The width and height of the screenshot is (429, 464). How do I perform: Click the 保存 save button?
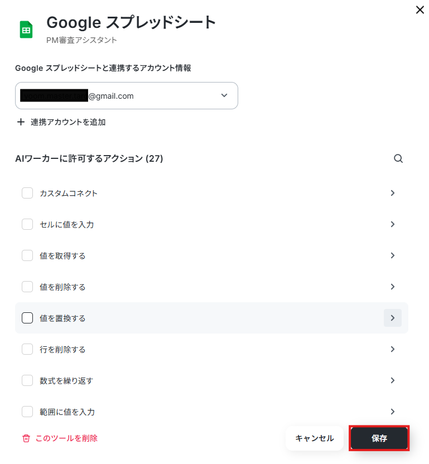(x=379, y=438)
